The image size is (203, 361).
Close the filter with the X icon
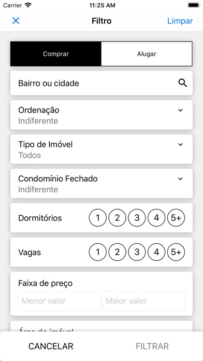click(x=16, y=21)
